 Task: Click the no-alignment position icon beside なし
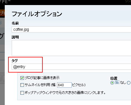(117, 82)
